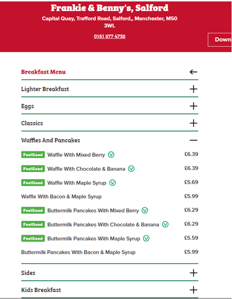Click the Waffles And Pancakes section title
Viewport: 232px width, 299px height.
click(51, 141)
